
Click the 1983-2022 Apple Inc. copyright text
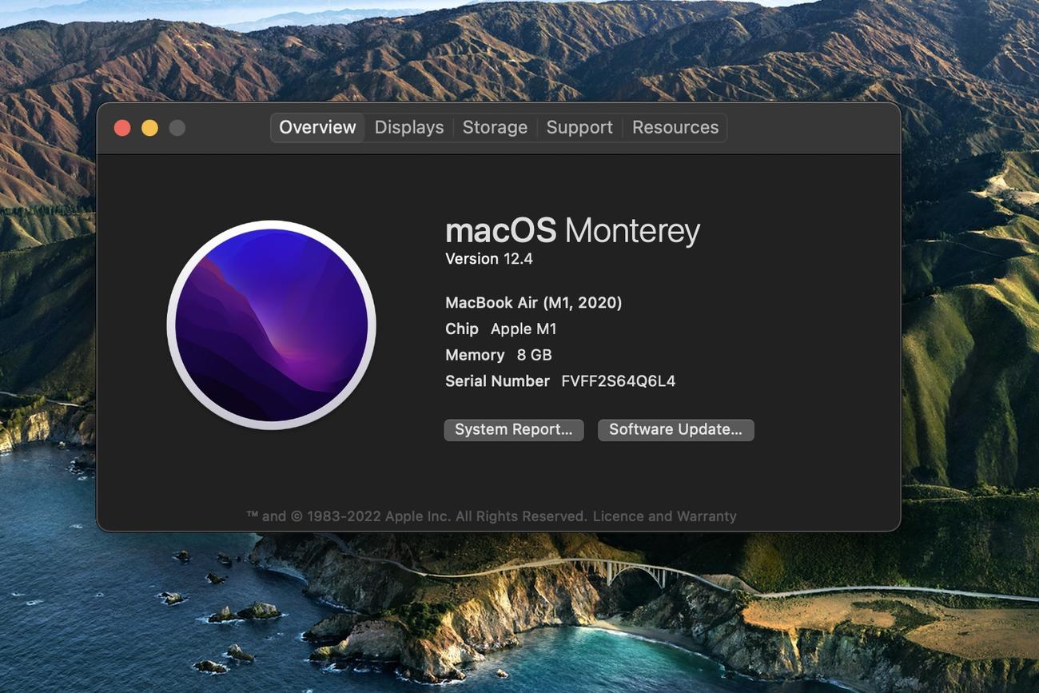tap(416, 516)
